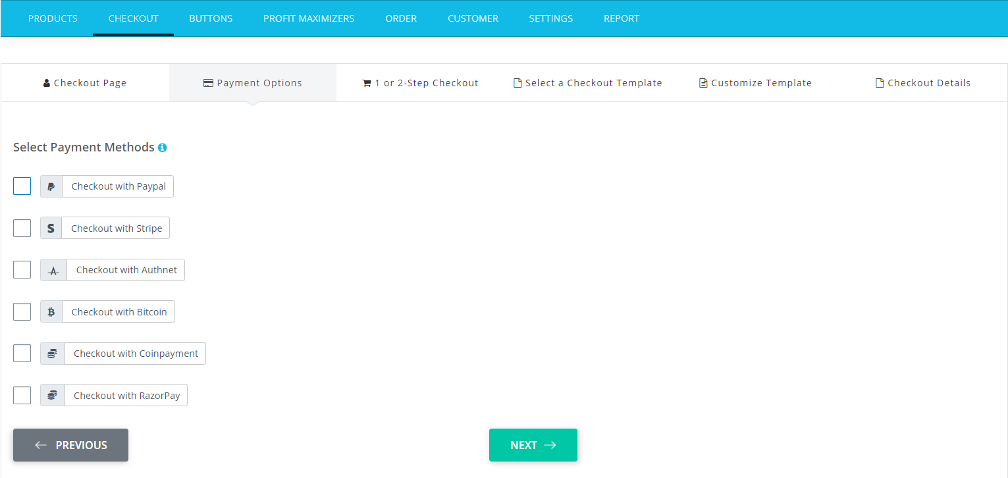Enable the Checkout with Paypal checkbox
The width and height of the screenshot is (1008, 478).
pyautogui.click(x=22, y=186)
